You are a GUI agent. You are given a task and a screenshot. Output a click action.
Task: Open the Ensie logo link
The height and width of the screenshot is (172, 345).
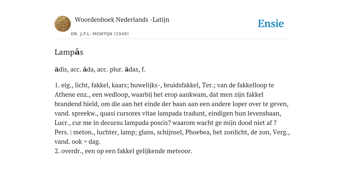pyautogui.click(x=271, y=24)
